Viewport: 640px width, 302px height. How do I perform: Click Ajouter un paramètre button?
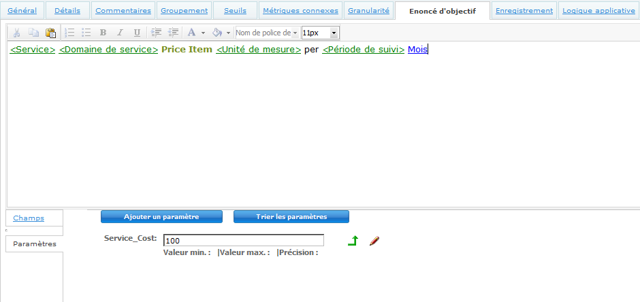click(x=161, y=217)
